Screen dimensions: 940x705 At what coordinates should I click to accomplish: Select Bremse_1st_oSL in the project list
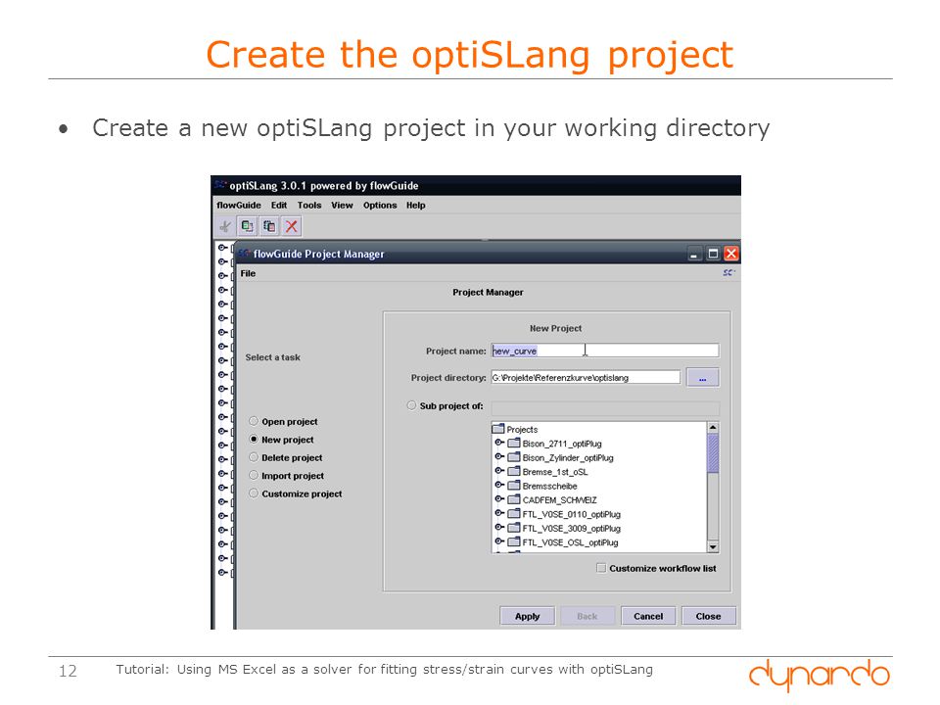(555, 472)
